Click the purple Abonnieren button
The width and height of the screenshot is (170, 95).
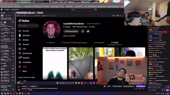[141, 86]
